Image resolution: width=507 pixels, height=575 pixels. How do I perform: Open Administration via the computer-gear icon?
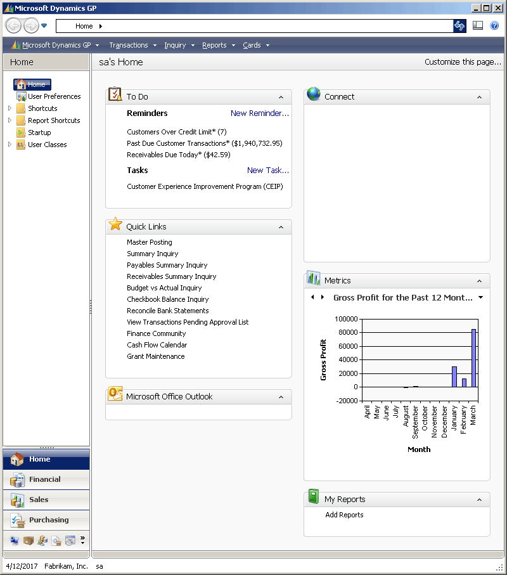coord(15,540)
